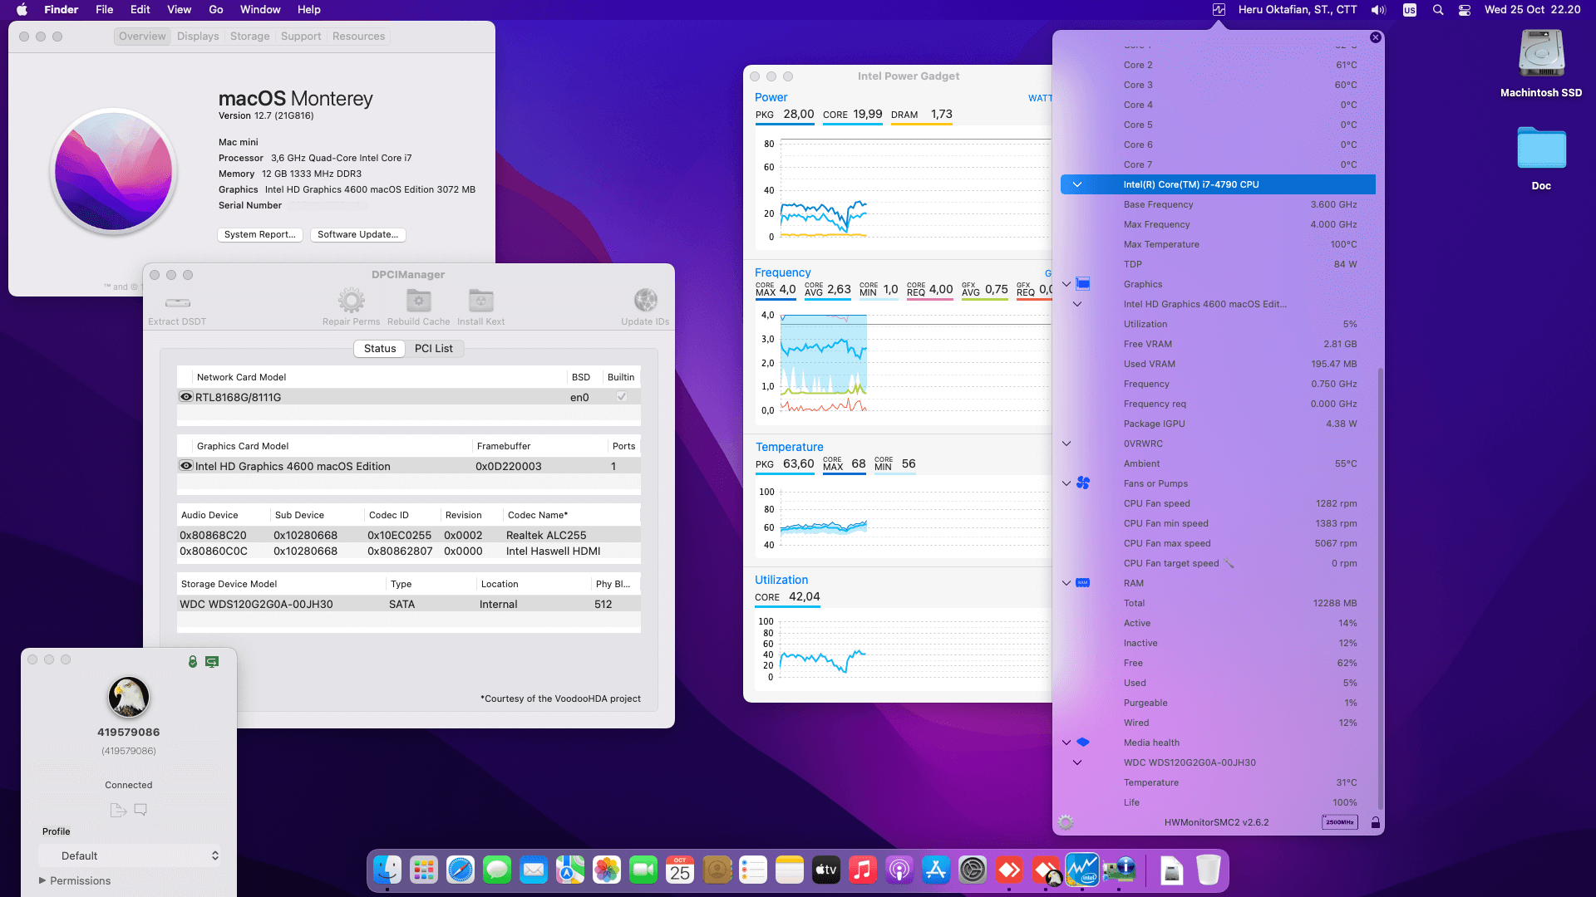
Task: Click the Software Update button
Action: (x=357, y=235)
